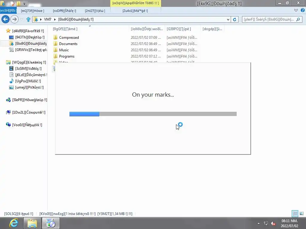Click the Documents row date 2022/07/02 06:49
This screenshot has width=306, height=229.
click(x=146, y=44)
